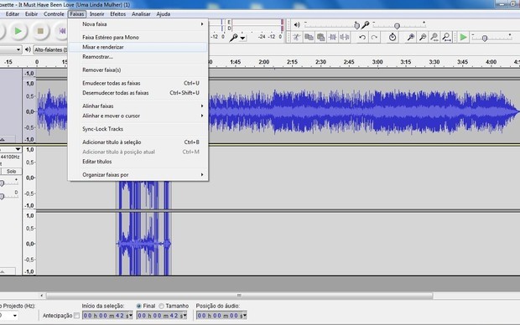Choose Emudecer todas as faixas

coord(138,83)
